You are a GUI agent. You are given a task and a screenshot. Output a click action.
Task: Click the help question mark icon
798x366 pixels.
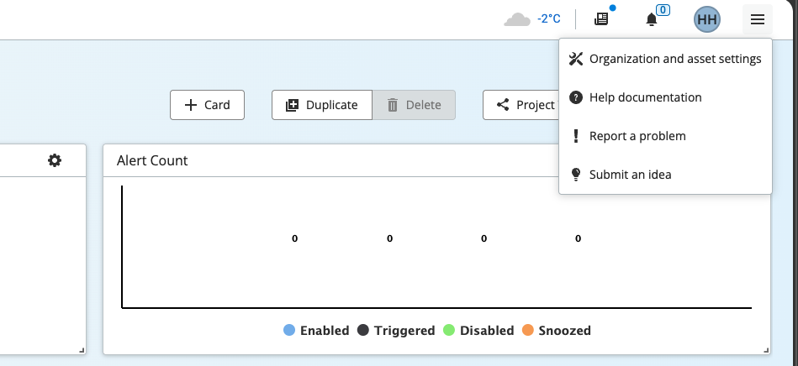tap(576, 97)
